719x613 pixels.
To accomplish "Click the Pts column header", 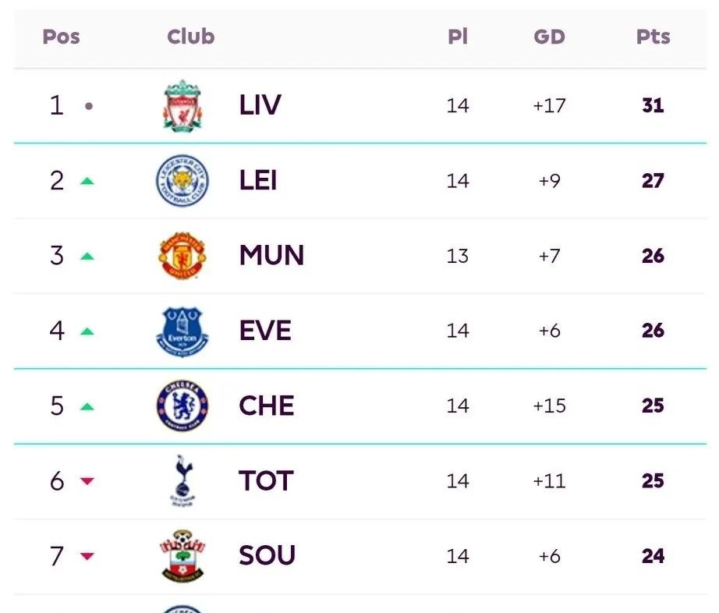I will click(653, 37).
